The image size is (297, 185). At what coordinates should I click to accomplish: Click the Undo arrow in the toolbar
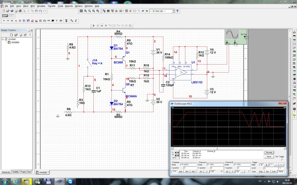click(x=40, y=11)
